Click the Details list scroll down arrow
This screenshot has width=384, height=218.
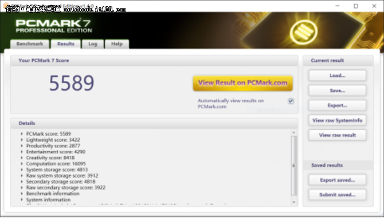(294, 203)
